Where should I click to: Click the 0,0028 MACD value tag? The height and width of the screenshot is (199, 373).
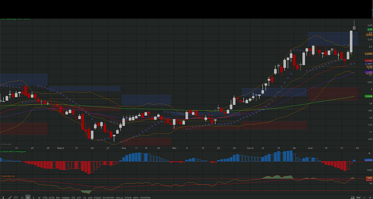[369, 160]
